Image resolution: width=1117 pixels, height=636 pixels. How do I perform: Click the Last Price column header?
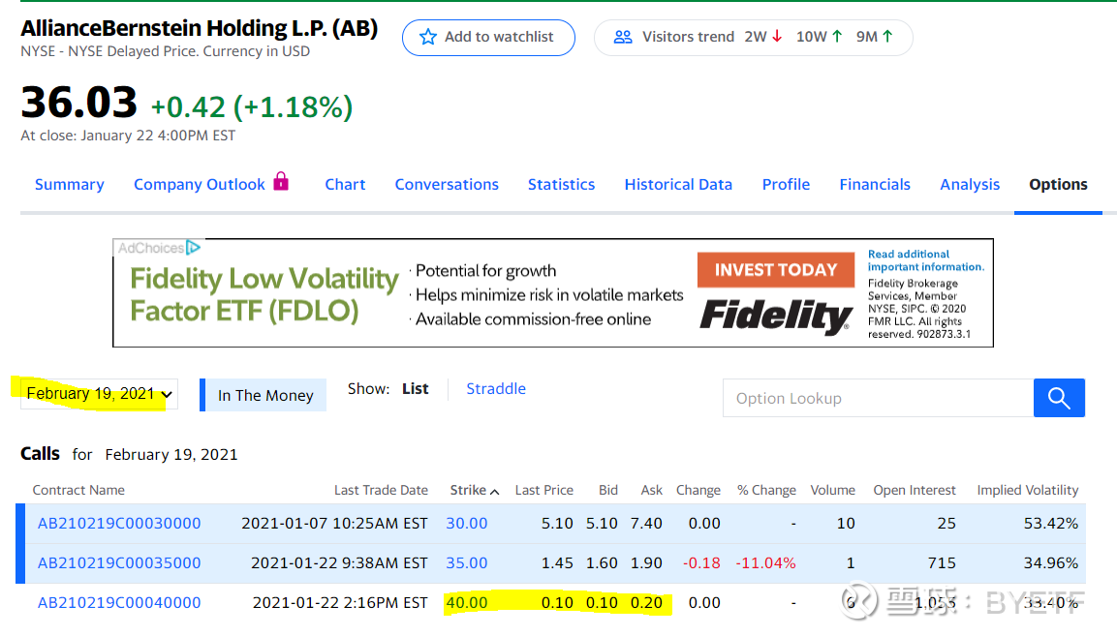544,490
